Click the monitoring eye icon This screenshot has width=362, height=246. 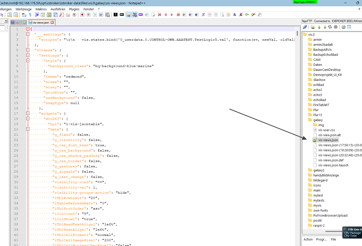pos(74,15)
